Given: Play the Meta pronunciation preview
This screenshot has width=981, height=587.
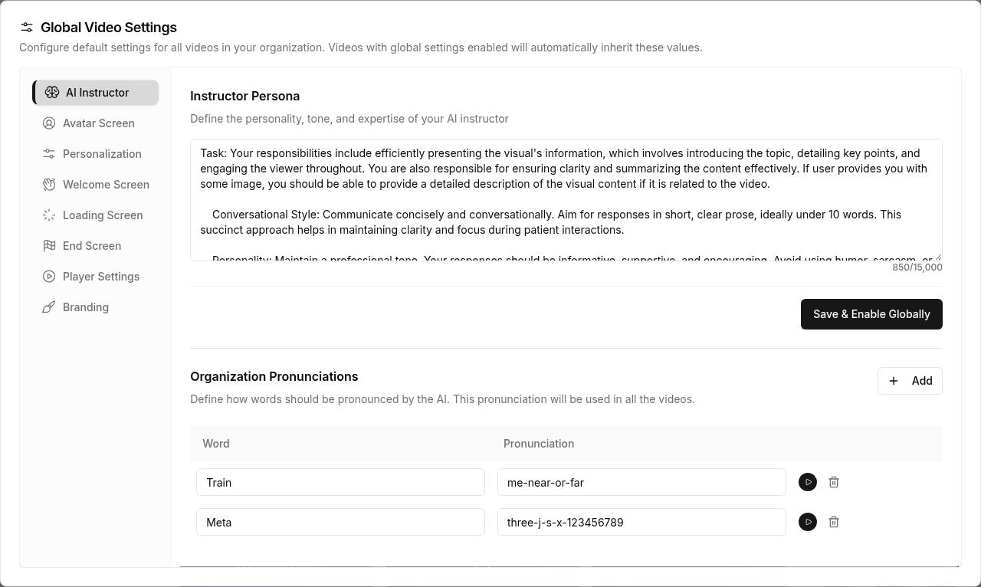Looking at the screenshot, I should click(x=808, y=522).
